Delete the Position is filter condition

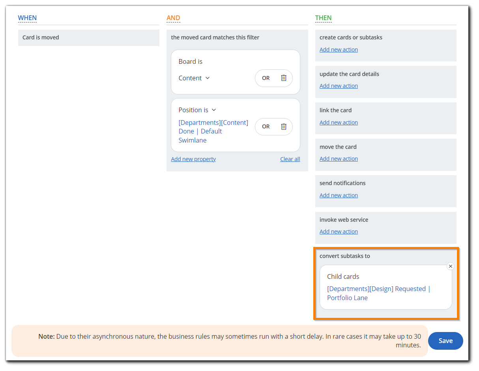click(283, 126)
